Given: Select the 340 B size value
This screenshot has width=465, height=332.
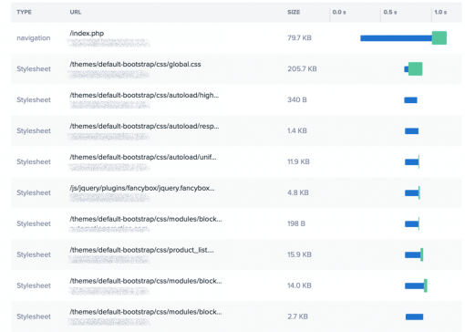Looking at the screenshot, I should click(x=297, y=100).
